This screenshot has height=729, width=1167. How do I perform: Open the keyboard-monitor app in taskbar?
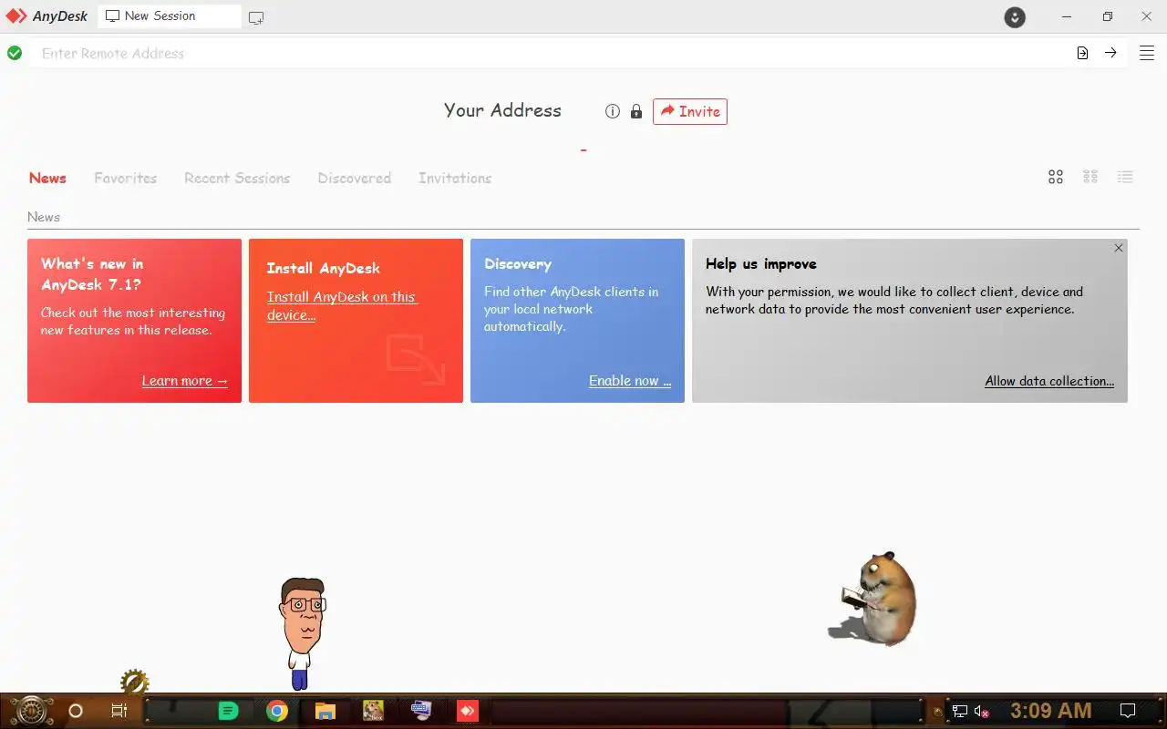tap(420, 710)
